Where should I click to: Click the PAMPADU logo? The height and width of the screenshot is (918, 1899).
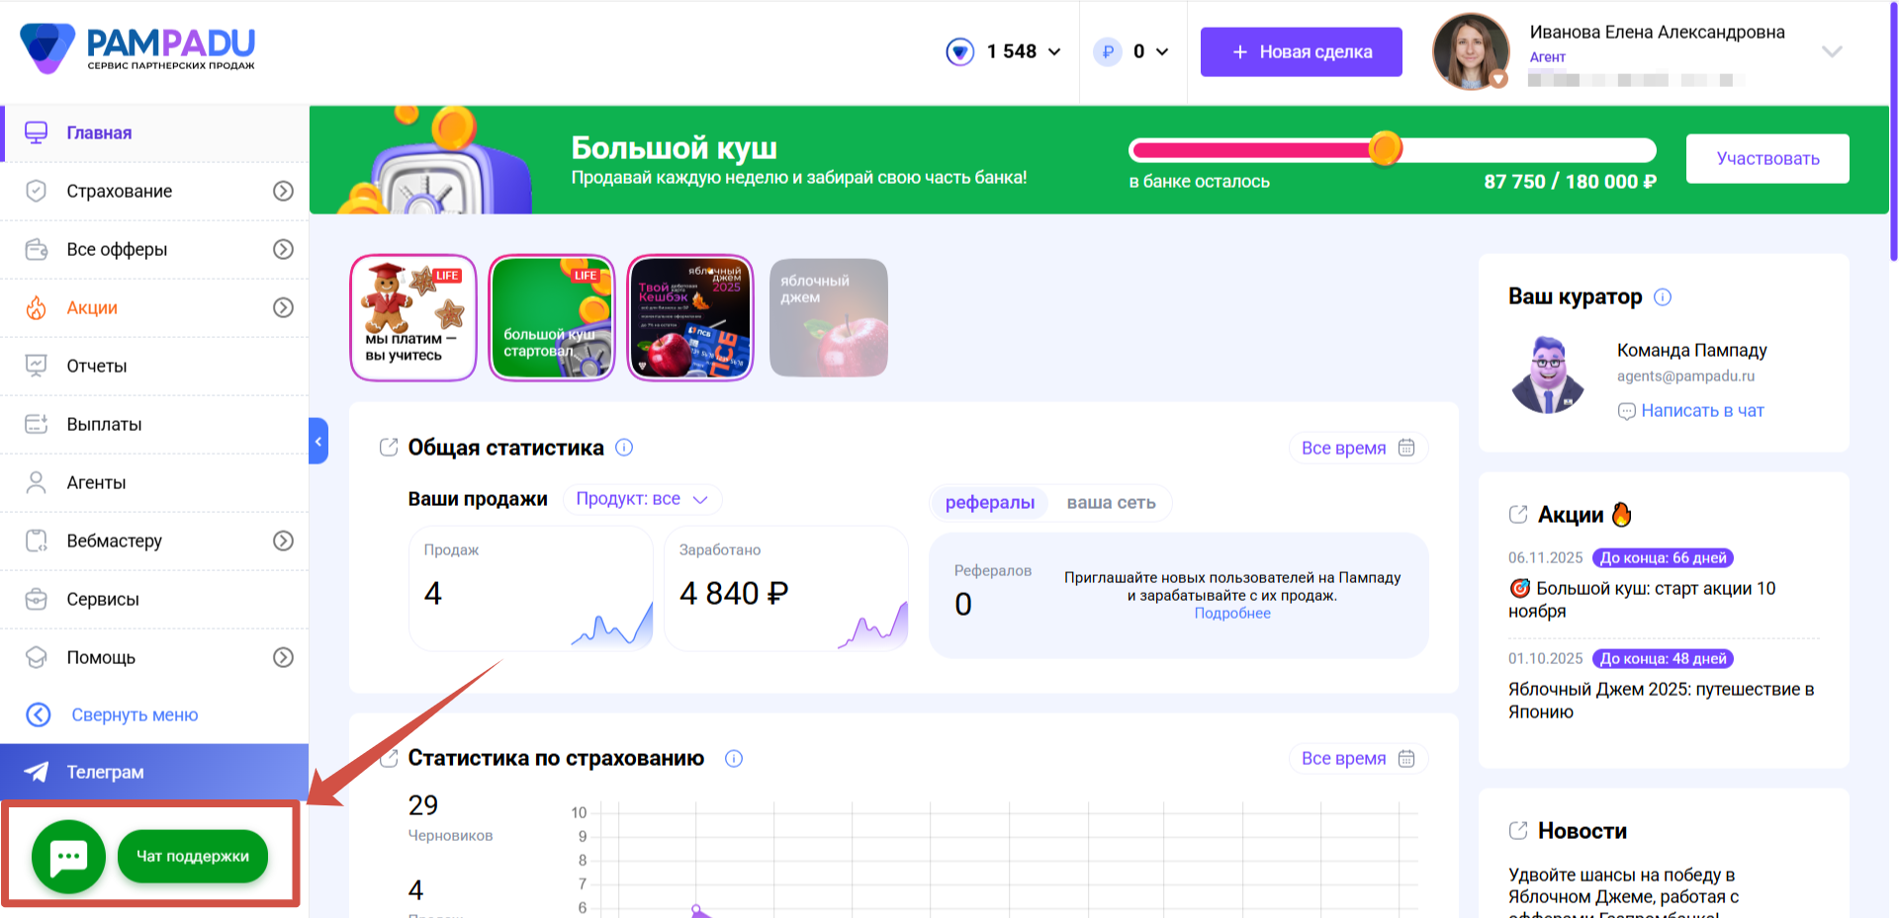pyautogui.click(x=137, y=49)
